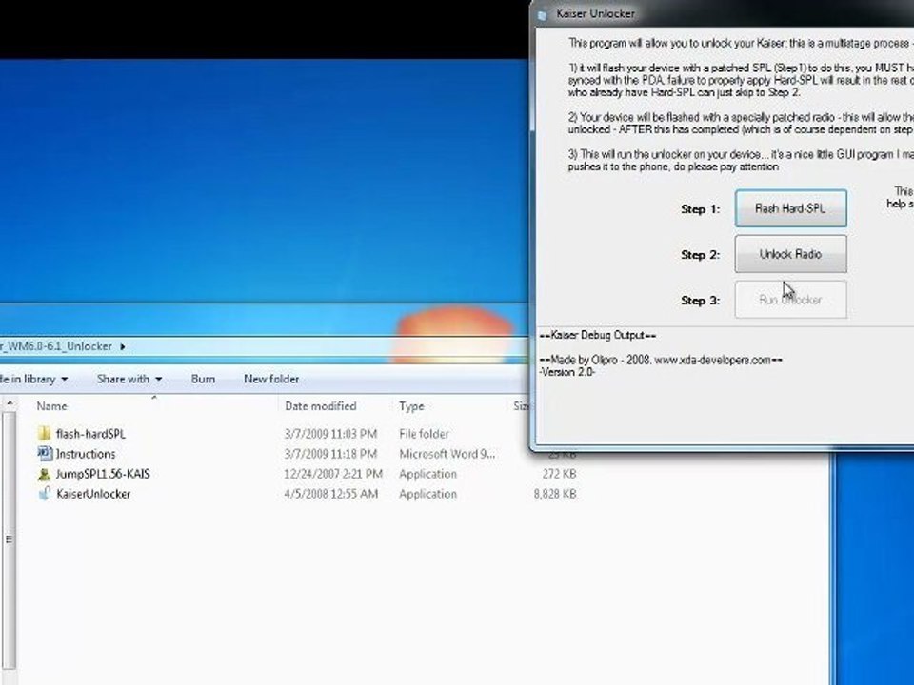The height and width of the screenshot is (685, 914).
Task: Select the Instructions Word document icon
Action: pos(45,453)
